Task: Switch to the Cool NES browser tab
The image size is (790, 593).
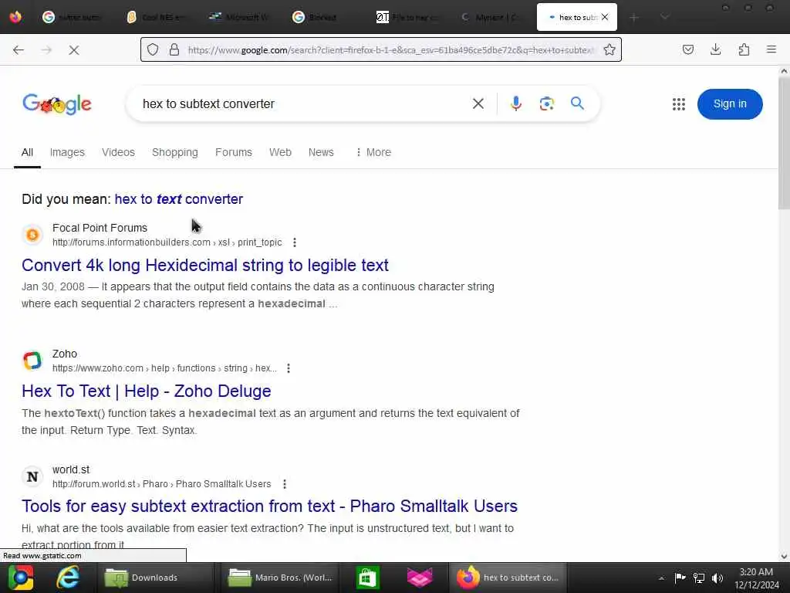Action: pyautogui.click(x=157, y=17)
